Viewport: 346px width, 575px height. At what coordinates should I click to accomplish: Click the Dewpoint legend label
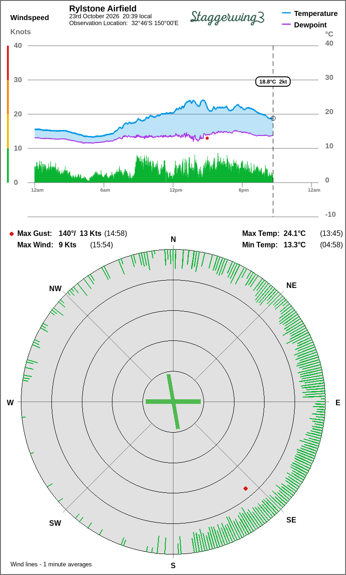310,25
